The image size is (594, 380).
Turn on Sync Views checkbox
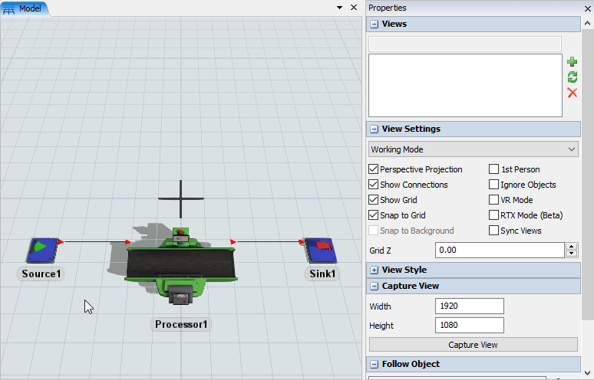494,231
